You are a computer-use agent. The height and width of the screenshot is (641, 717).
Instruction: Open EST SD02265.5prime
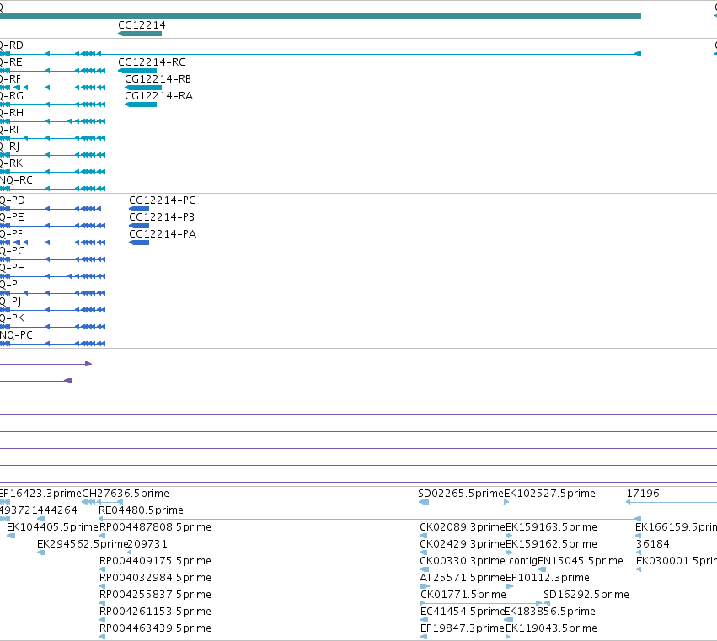point(461,494)
